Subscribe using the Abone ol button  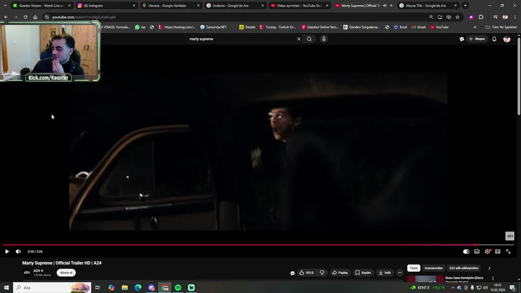(x=66, y=273)
